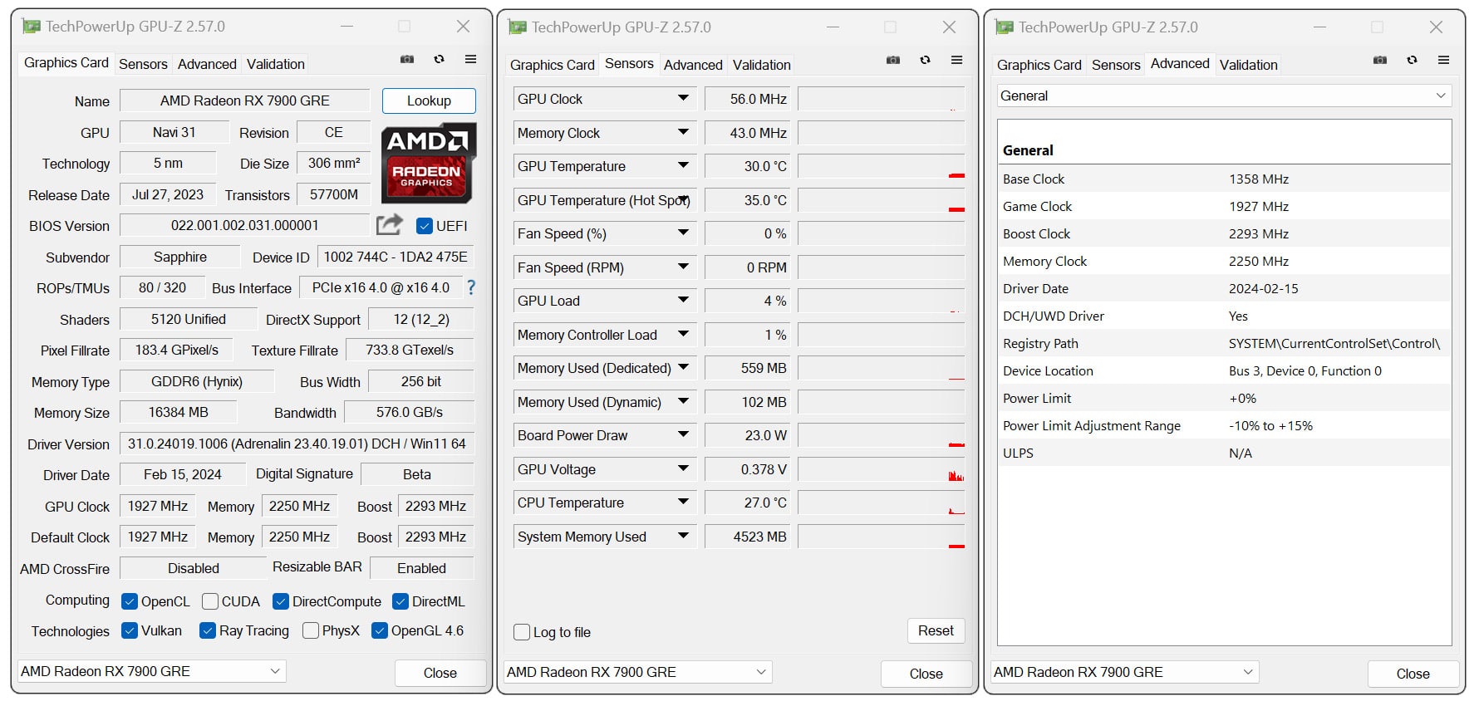Open the GPU Clock sensor dropdown

[683, 99]
